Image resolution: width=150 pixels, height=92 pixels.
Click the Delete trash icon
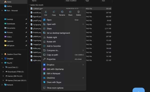[x=78, y=12]
